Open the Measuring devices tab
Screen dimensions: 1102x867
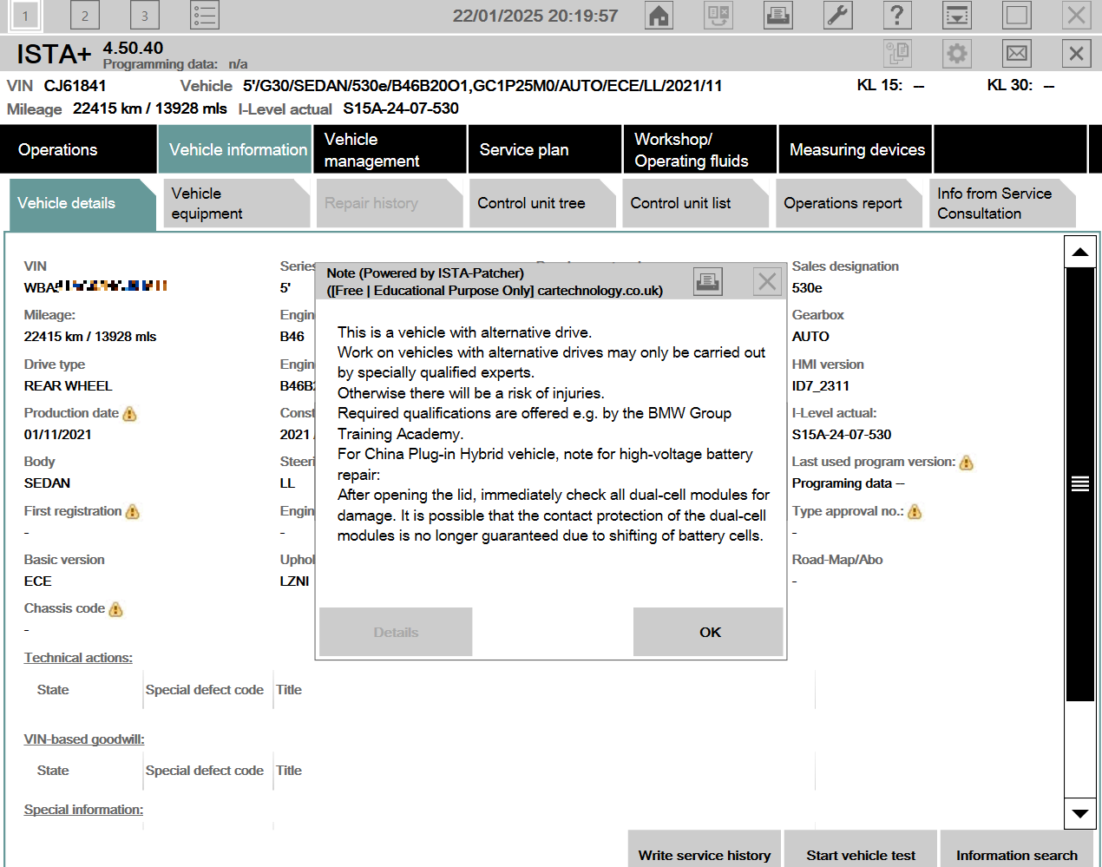pyautogui.click(x=856, y=149)
